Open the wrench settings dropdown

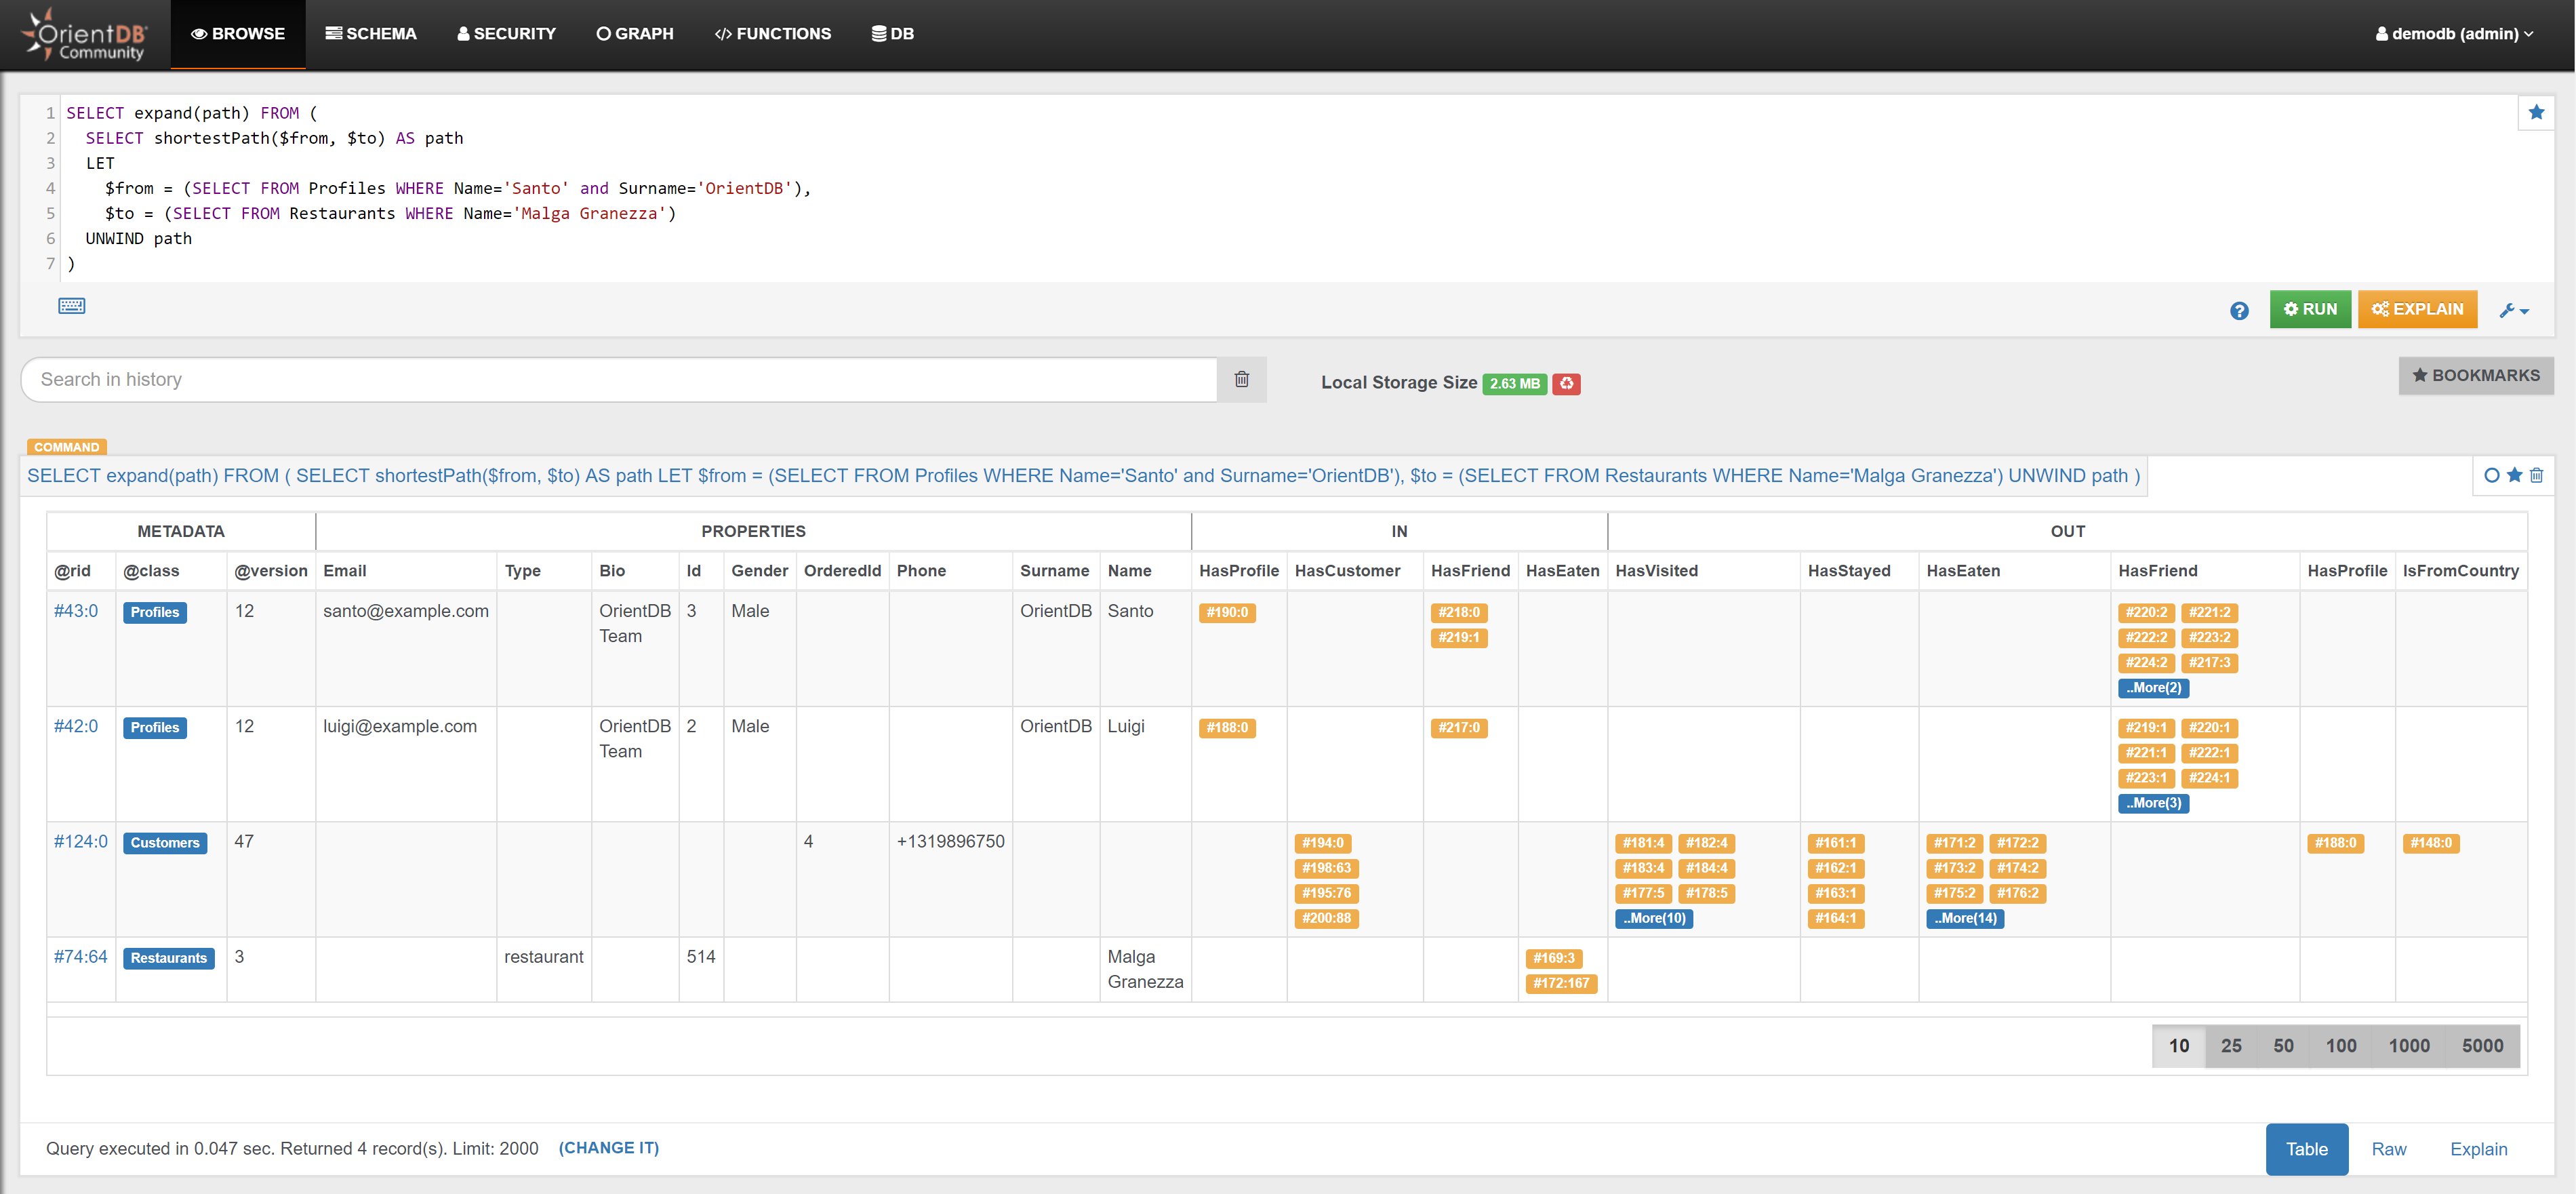click(x=2513, y=311)
